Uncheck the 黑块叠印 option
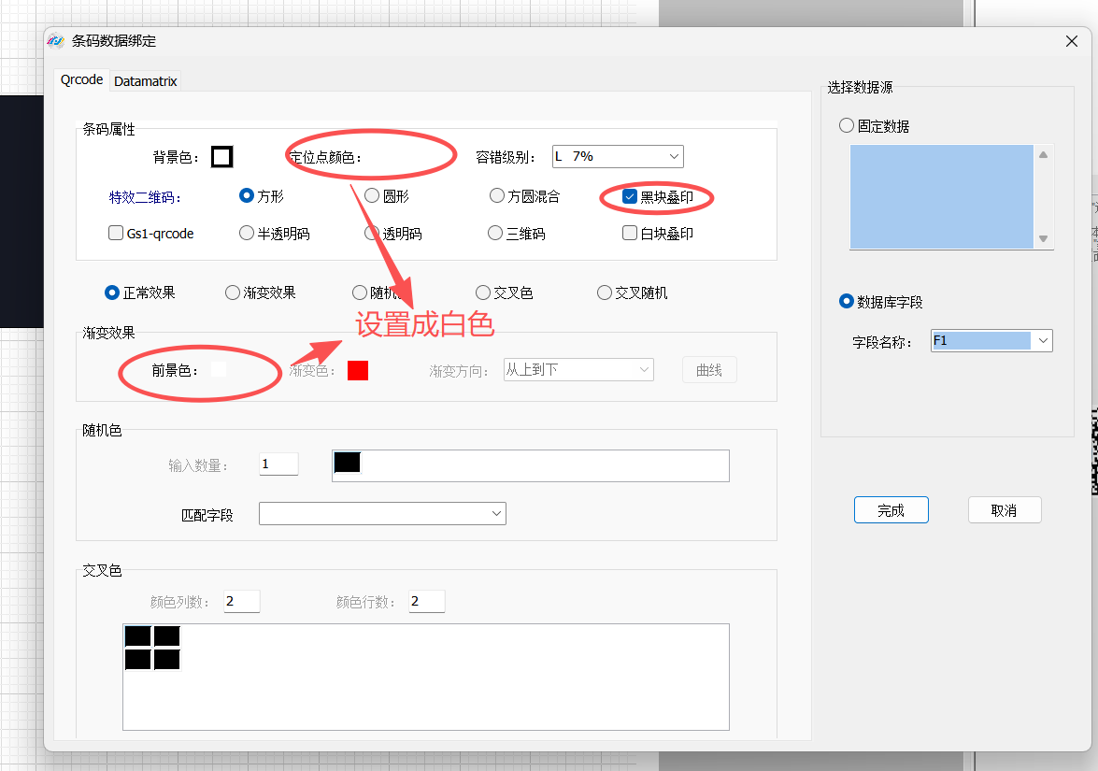This screenshot has width=1098, height=771. (x=630, y=196)
